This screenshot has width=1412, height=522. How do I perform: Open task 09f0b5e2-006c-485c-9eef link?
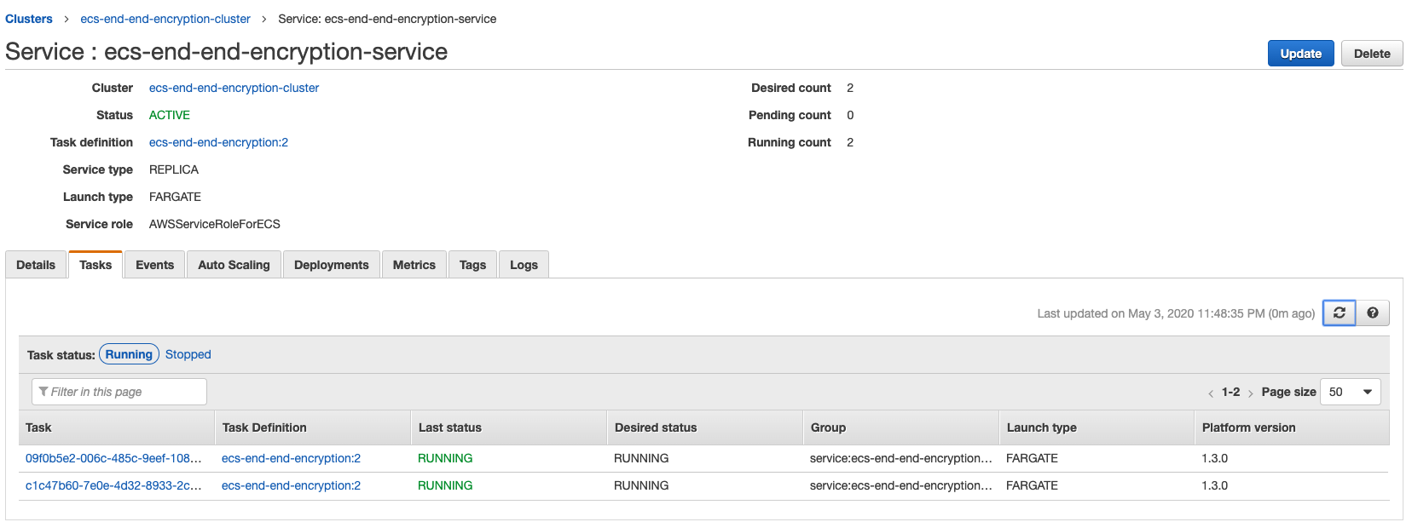[113, 458]
